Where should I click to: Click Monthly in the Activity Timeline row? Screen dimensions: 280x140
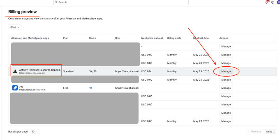(172, 71)
